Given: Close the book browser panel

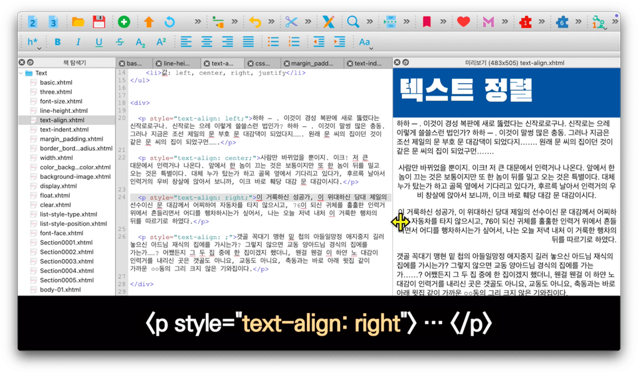Looking at the screenshot, I should (x=22, y=62).
